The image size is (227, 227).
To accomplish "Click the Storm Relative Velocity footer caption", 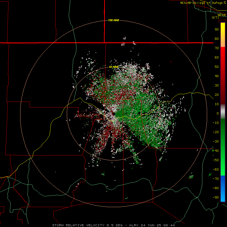I will coord(113,225).
